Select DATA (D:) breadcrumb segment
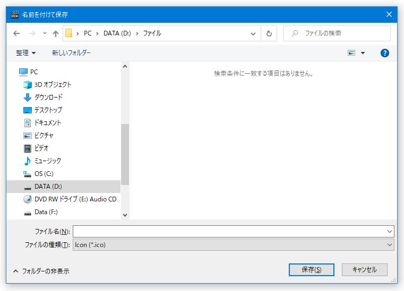 tap(117, 33)
